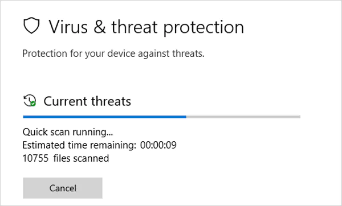Cancel the running quick scan
Image resolution: width=342 pixels, height=206 pixels.
pyautogui.click(x=63, y=188)
